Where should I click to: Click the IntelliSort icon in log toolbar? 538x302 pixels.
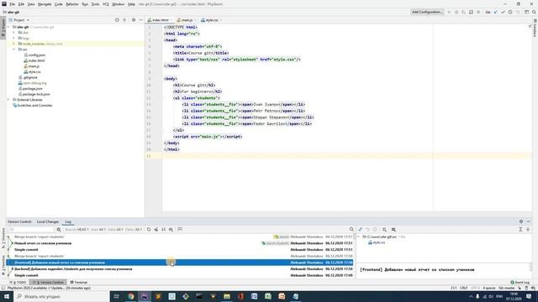coord(163,229)
